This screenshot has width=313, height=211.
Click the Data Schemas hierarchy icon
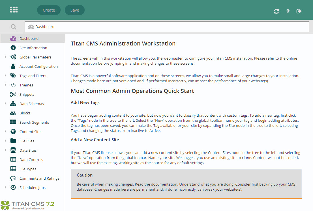13,104
